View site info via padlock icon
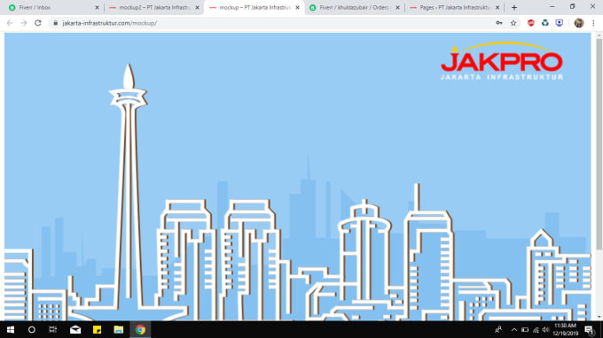603x338 pixels. (56, 23)
